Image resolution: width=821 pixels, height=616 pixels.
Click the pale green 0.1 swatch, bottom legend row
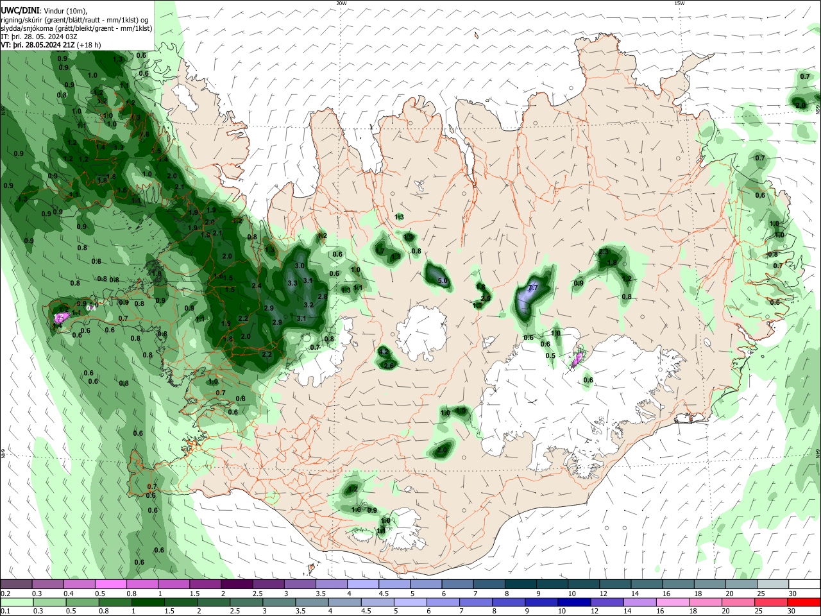16,603
